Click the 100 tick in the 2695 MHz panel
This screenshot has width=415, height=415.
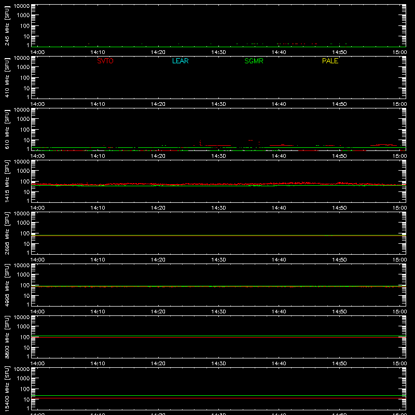click(x=25, y=233)
